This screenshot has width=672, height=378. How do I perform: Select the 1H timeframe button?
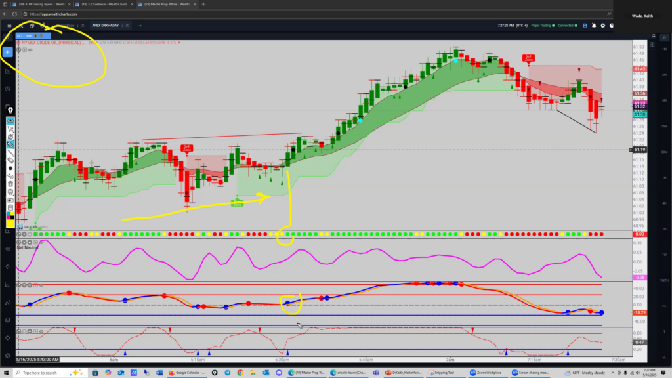664,177
